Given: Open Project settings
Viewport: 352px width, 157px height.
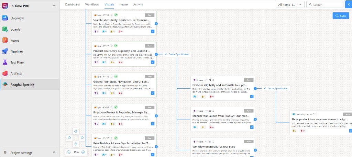Looking at the screenshot, I should click(21, 153).
